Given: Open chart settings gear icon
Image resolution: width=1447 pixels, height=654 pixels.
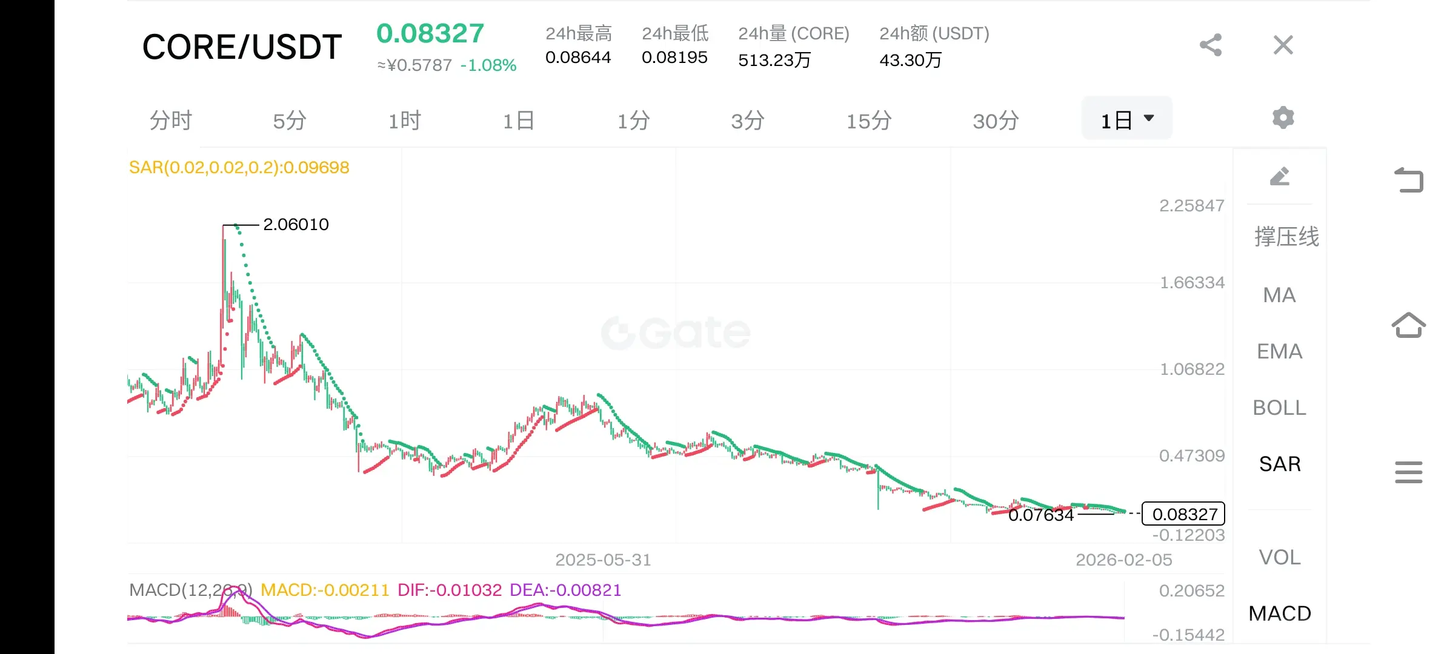Looking at the screenshot, I should point(1283,118).
